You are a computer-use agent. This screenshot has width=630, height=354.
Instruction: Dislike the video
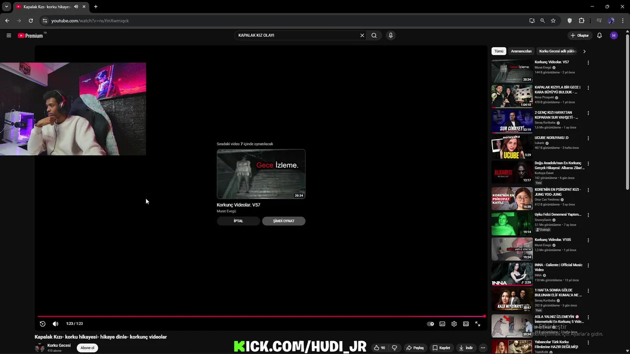click(x=394, y=348)
